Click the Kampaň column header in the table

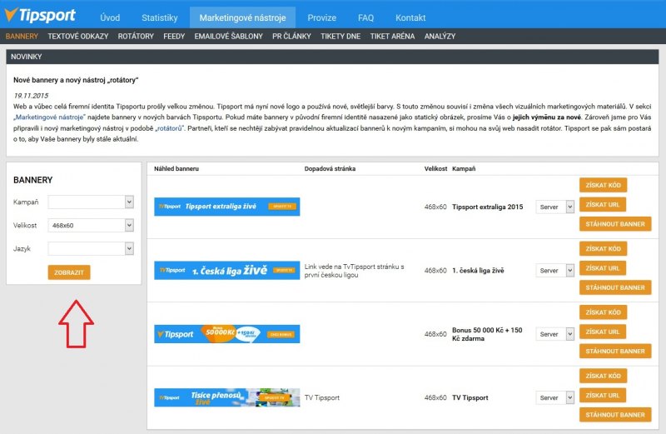[464, 169]
